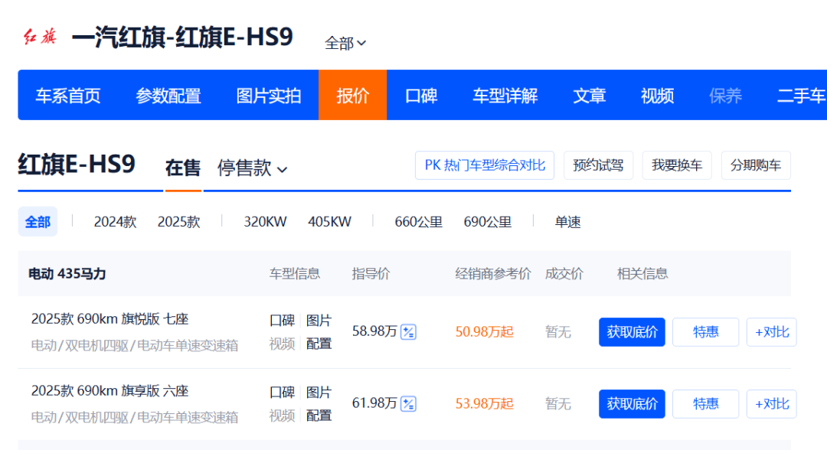Open 配置 link for 旗悦版 七座
This screenshot has width=827, height=450.
[319, 344]
